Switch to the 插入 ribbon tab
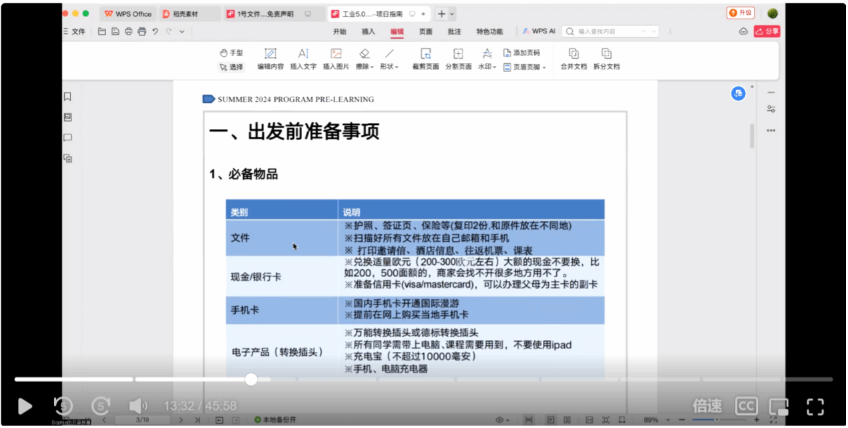The width and height of the screenshot is (848, 428). tap(368, 31)
